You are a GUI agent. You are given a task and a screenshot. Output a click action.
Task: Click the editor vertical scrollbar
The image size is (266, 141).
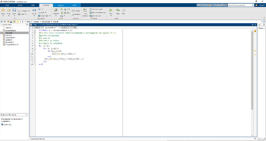coord(252,69)
